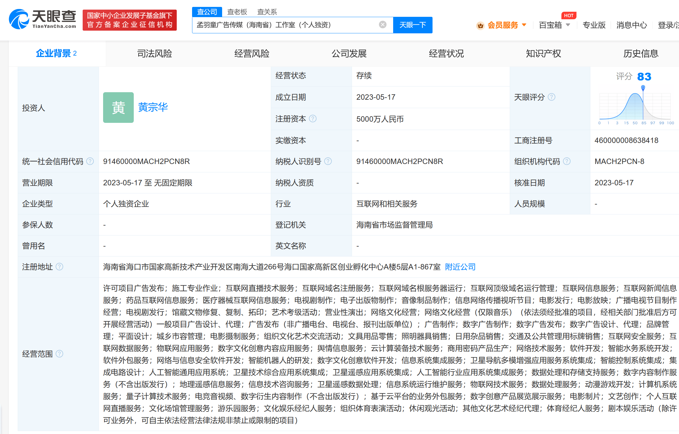
Task: Switch to 查老板 search tab
Action: [x=237, y=12]
